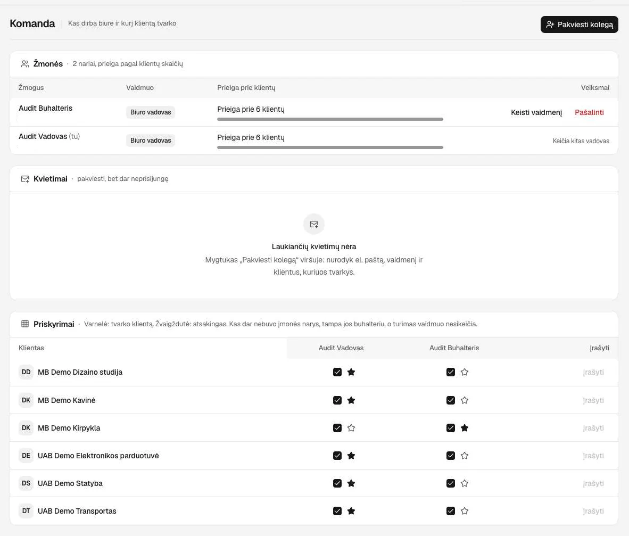629x536 pixels.
Task: Toggle Audit Buhalteris checkbox for MB Demo Kirpykla
Action: click(x=451, y=427)
